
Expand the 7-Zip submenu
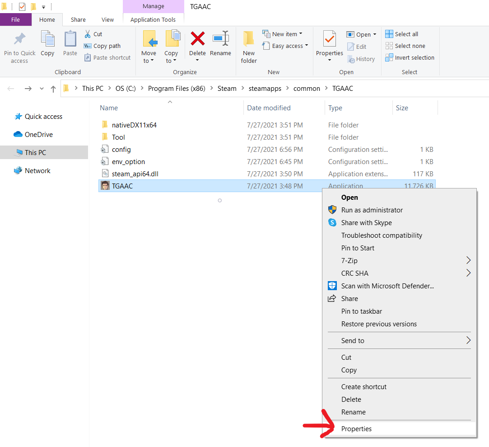click(468, 260)
